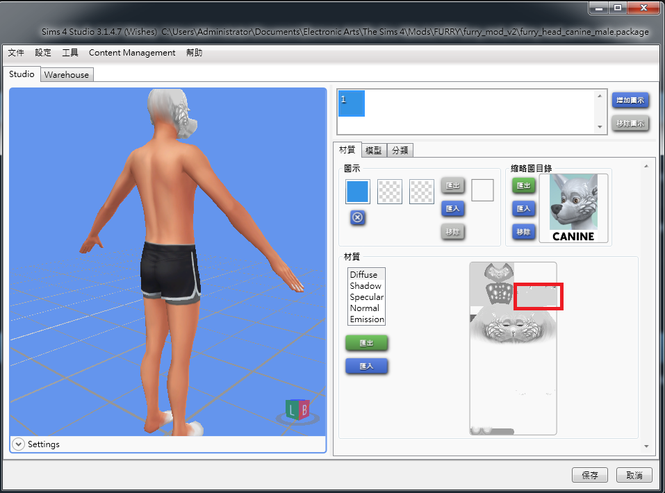Select Emission in texture list

(366, 319)
